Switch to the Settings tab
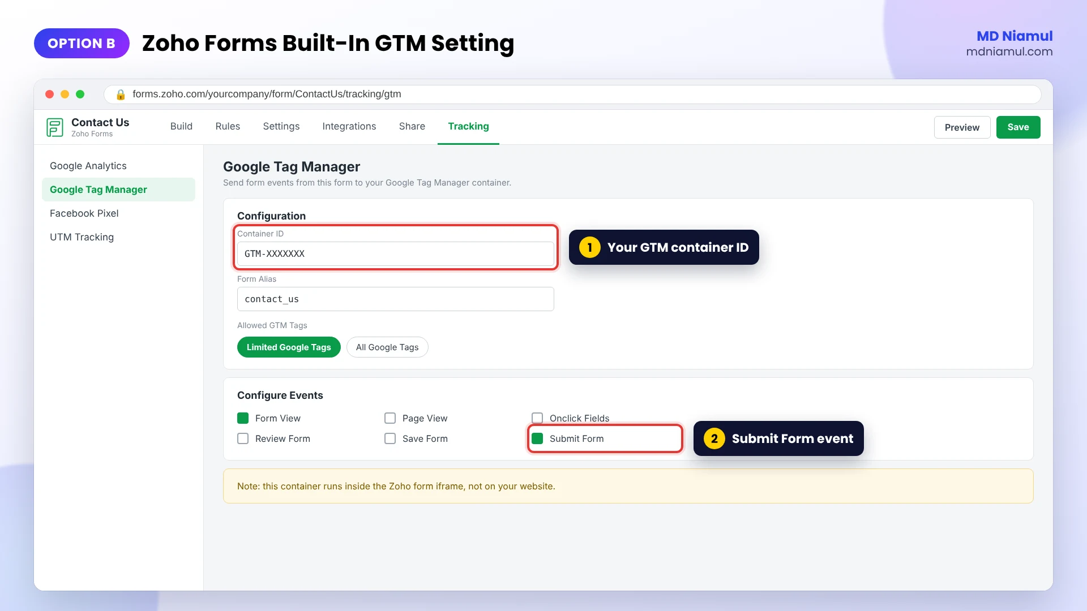 tap(281, 126)
